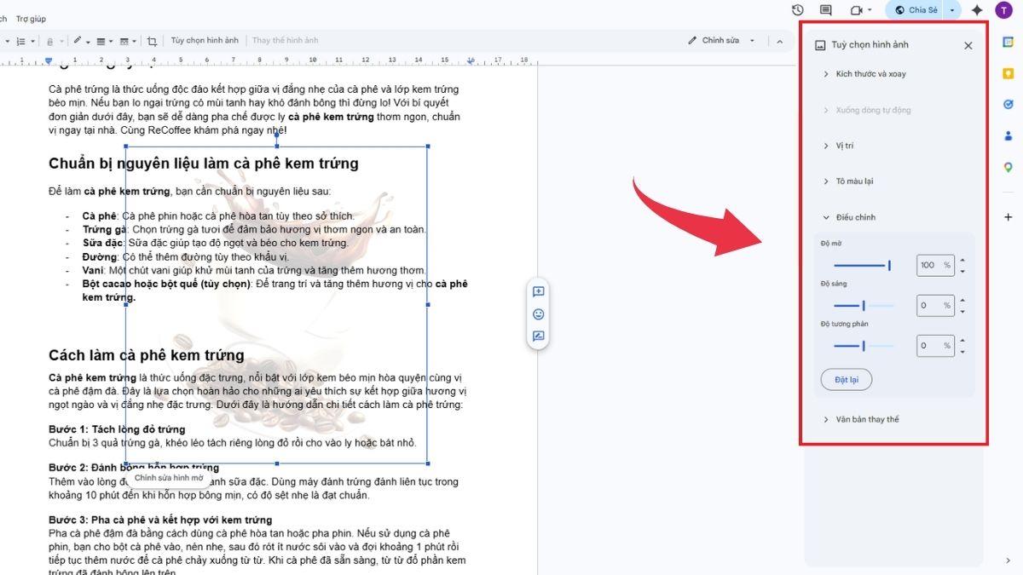Viewport: 1023px width, 575px height.
Task: Click the Chia Sẻ share button
Action: pyautogui.click(x=917, y=10)
